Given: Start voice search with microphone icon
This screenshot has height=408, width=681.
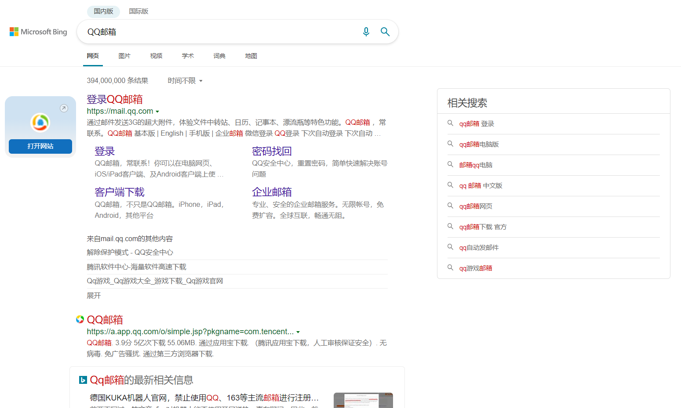Looking at the screenshot, I should click(366, 32).
